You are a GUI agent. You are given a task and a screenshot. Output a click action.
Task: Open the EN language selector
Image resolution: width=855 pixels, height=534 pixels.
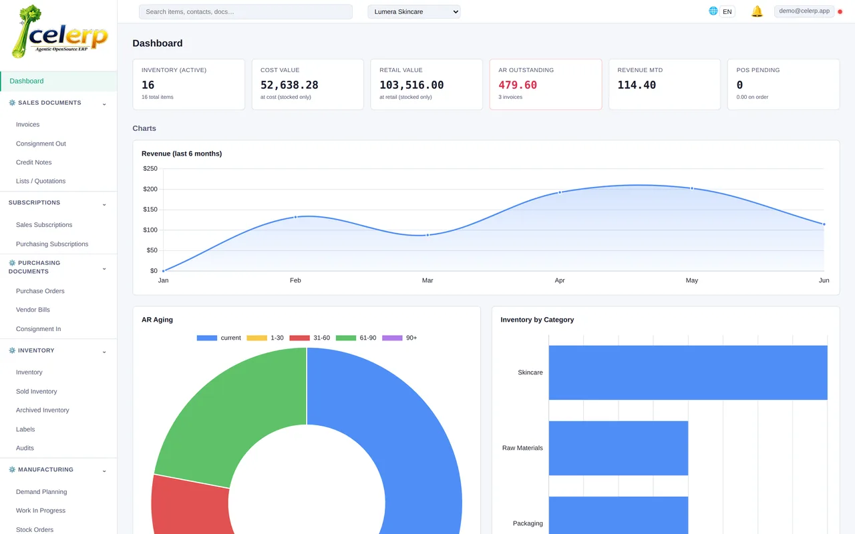click(x=727, y=11)
